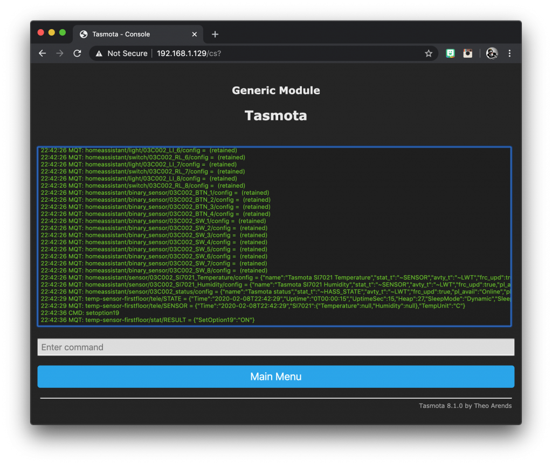The height and width of the screenshot is (465, 552).
Task: Close the Tasmota - Console tab
Action: 194,34
